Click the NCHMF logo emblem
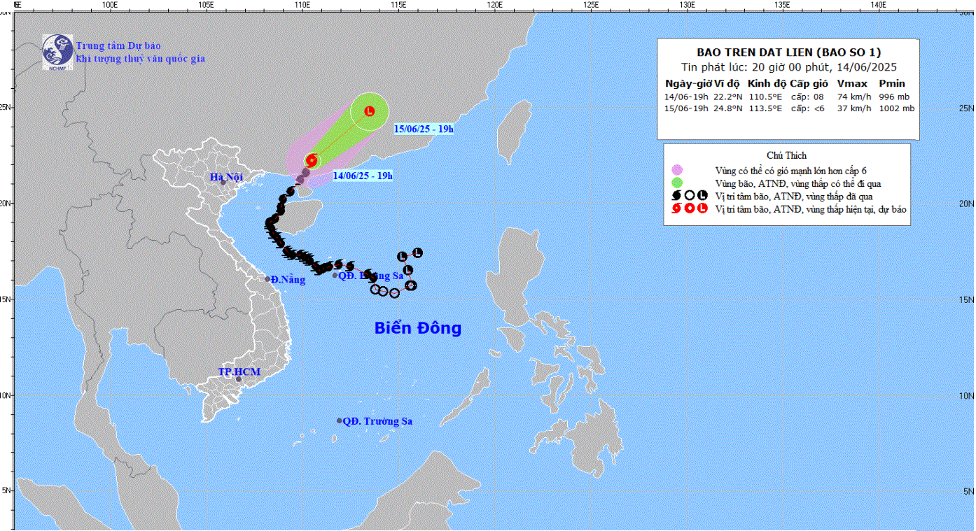This screenshot has height=531, width=976. 57,52
